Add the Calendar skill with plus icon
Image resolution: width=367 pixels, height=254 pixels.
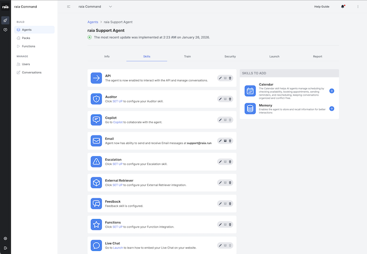click(x=332, y=91)
